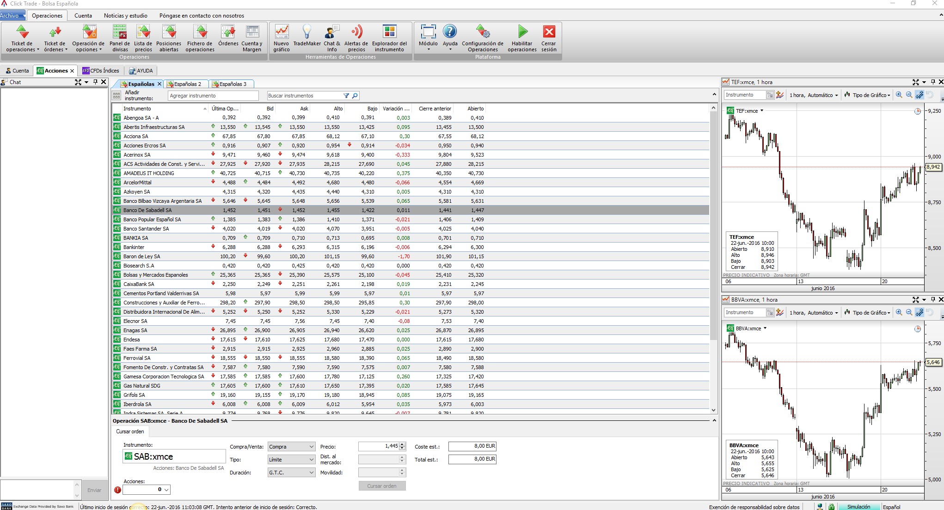Screen dimensions: 944x510
Task: Open the Órdenes toolbar button
Action: tap(228, 35)
